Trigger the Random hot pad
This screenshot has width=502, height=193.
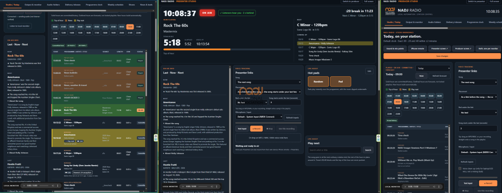tap(318, 81)
